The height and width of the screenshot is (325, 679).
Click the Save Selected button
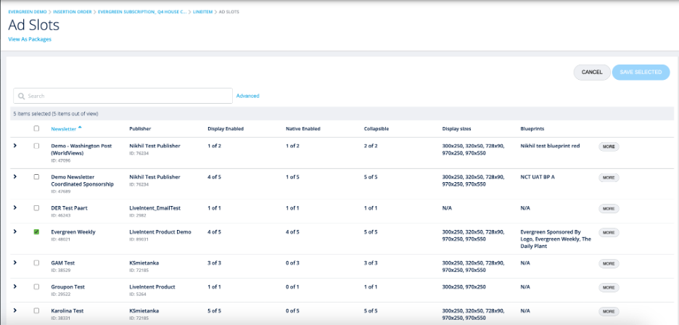click(641, 72)
